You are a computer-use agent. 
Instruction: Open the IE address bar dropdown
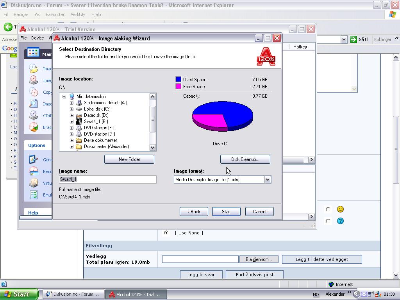pos(344,39)
